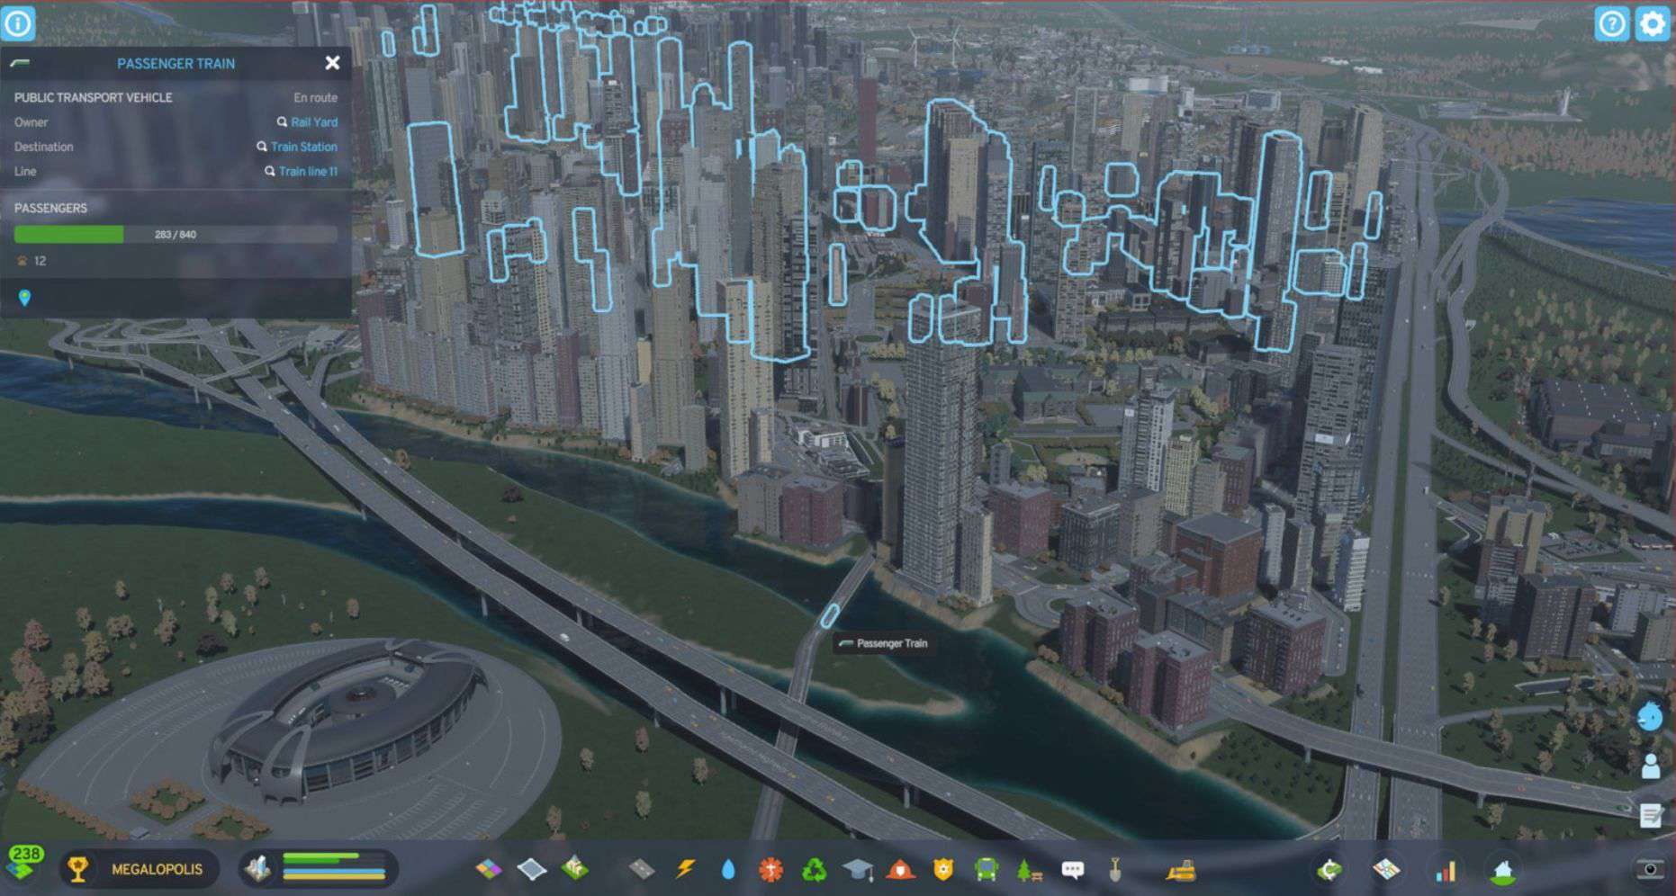
Task: Open the settings gear menu
Action: tap(1653, 23)
